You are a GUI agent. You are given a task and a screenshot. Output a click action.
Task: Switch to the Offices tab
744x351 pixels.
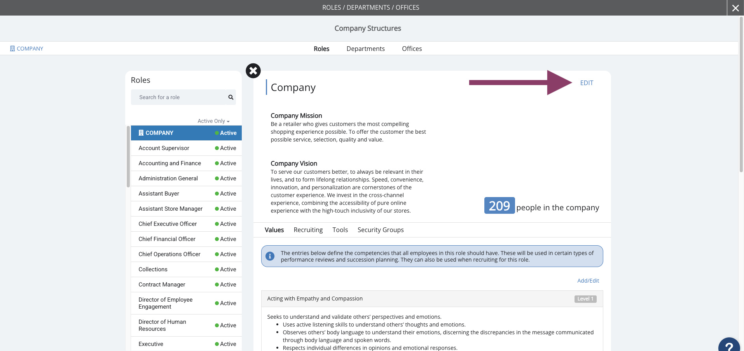point(412,49)
